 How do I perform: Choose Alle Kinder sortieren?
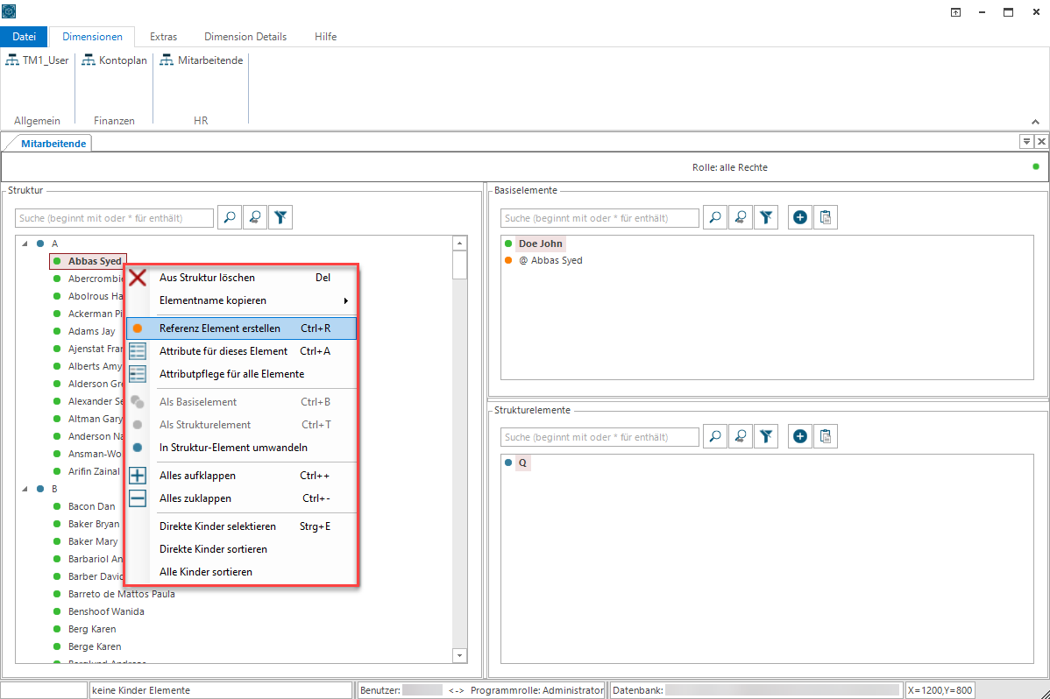tap(241, 573)
